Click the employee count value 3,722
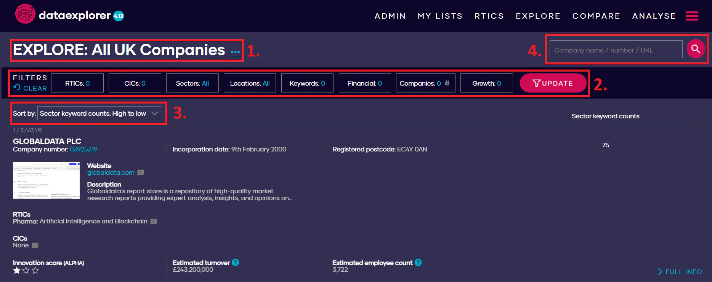The width and height of the screenshot is (712, 282). click(x=340, y=270)
